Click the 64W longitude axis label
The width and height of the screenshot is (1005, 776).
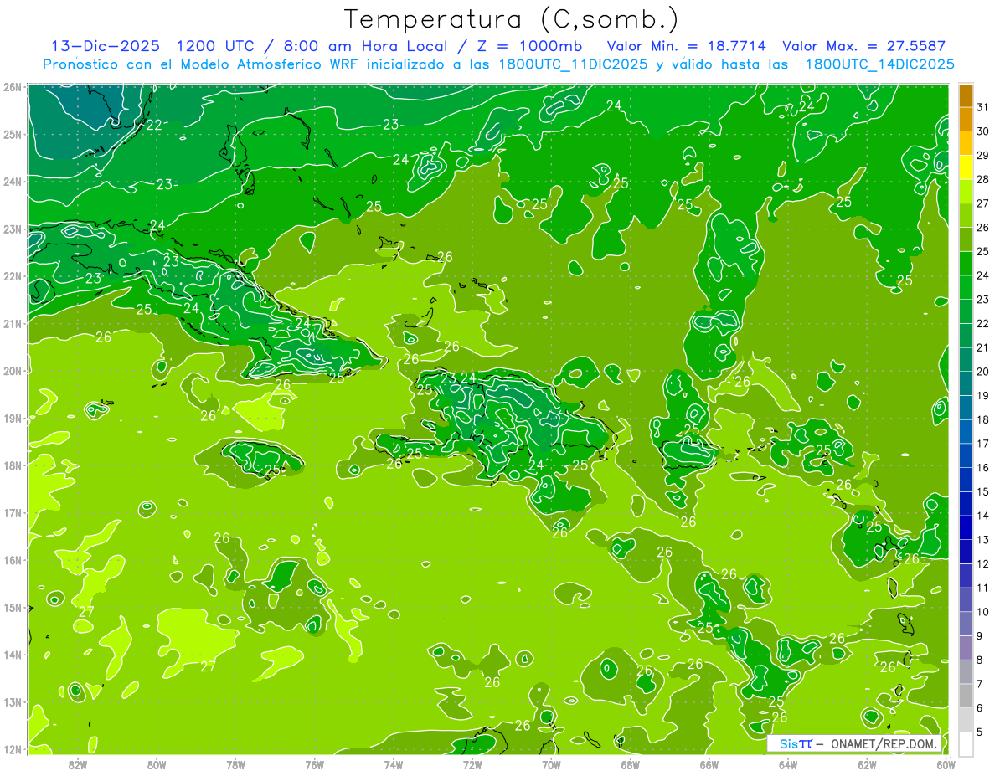click(788, 765)
